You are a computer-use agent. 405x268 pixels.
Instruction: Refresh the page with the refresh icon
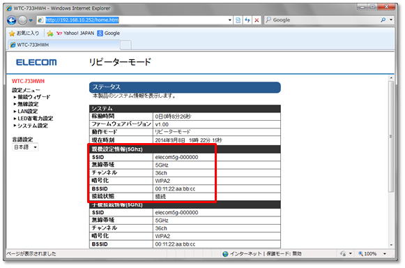click(247, 20)
